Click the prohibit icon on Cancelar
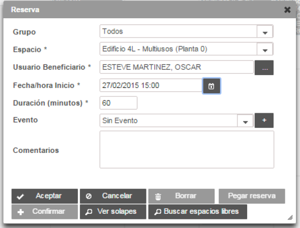This screenshot has width=300, height=228. click(x=88, y=197)
